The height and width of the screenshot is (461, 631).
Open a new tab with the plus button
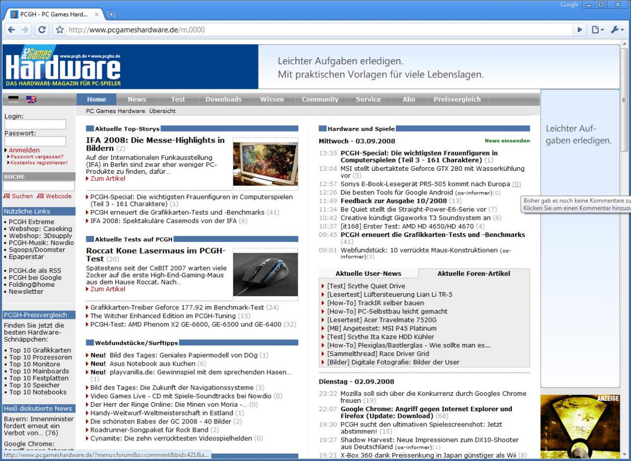(111, 14)
